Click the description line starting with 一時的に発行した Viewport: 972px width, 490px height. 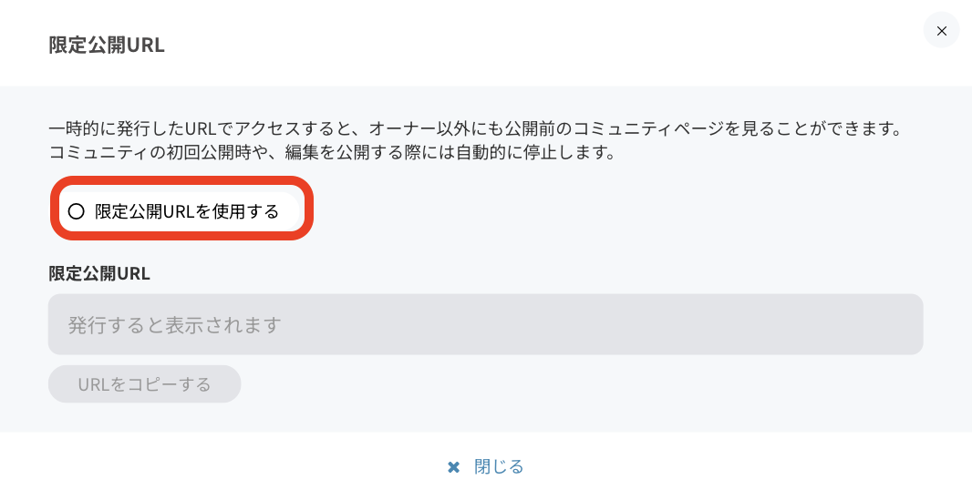[x=474, y=128]
